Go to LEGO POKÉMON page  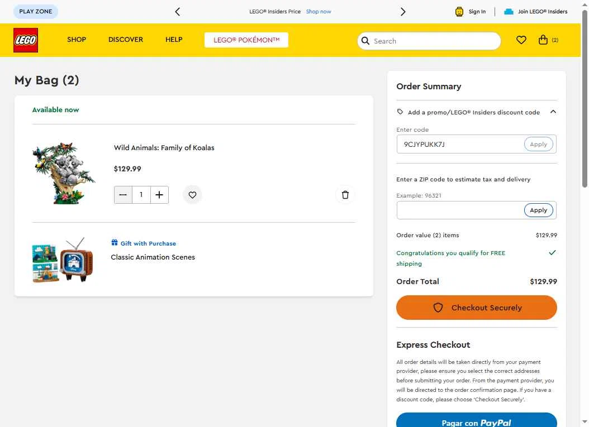[246, 40]
